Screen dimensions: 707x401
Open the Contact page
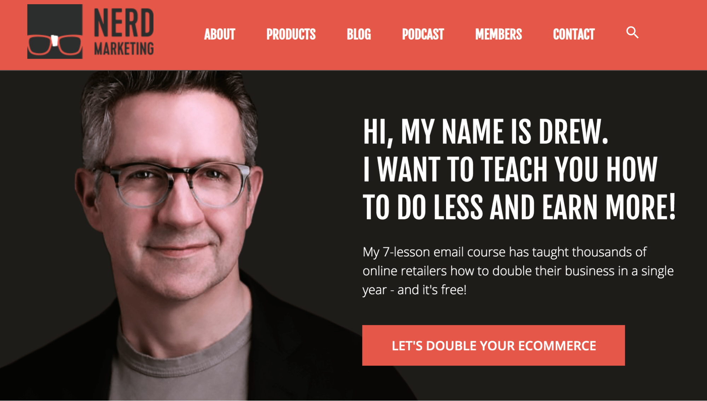574,34
